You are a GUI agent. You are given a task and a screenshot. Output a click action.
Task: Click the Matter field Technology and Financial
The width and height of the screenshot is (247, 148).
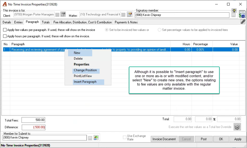100,14
